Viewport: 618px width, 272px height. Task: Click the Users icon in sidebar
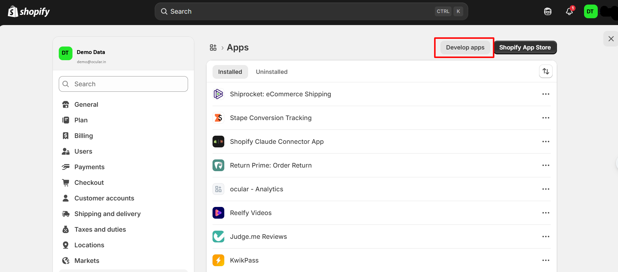[66, 151]
